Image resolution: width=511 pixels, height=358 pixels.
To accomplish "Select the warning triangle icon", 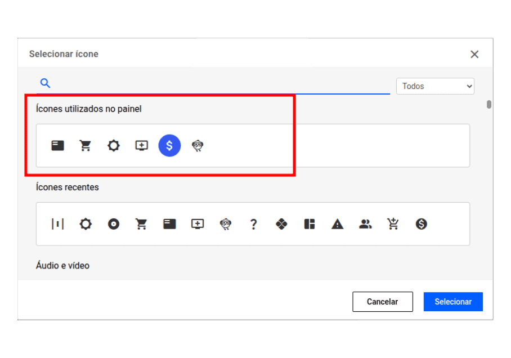I will pyautogui.click(x=337, y=224).
